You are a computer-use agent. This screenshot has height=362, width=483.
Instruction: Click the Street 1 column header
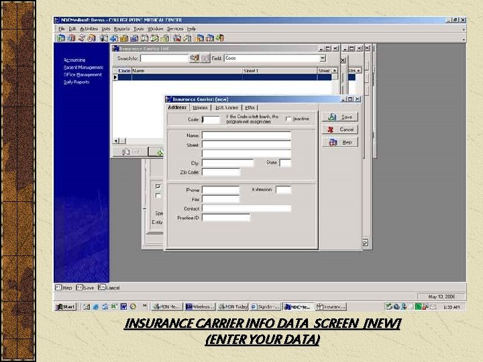280,71
